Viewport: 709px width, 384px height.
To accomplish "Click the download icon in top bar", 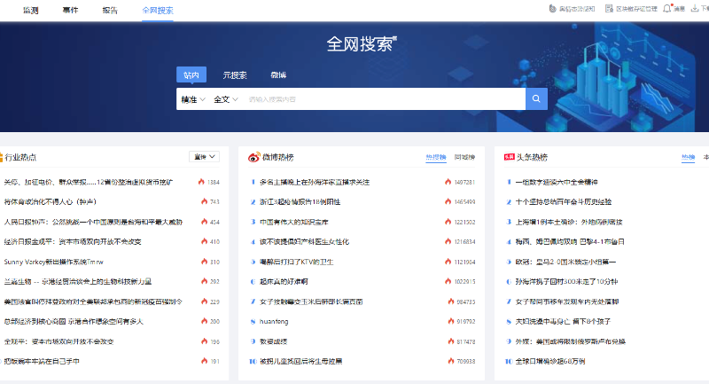I will click(x=695, y=9).
